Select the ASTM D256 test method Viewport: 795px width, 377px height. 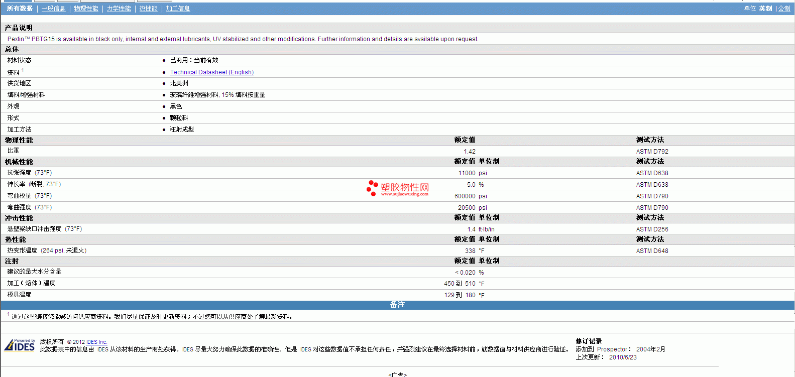652,229
